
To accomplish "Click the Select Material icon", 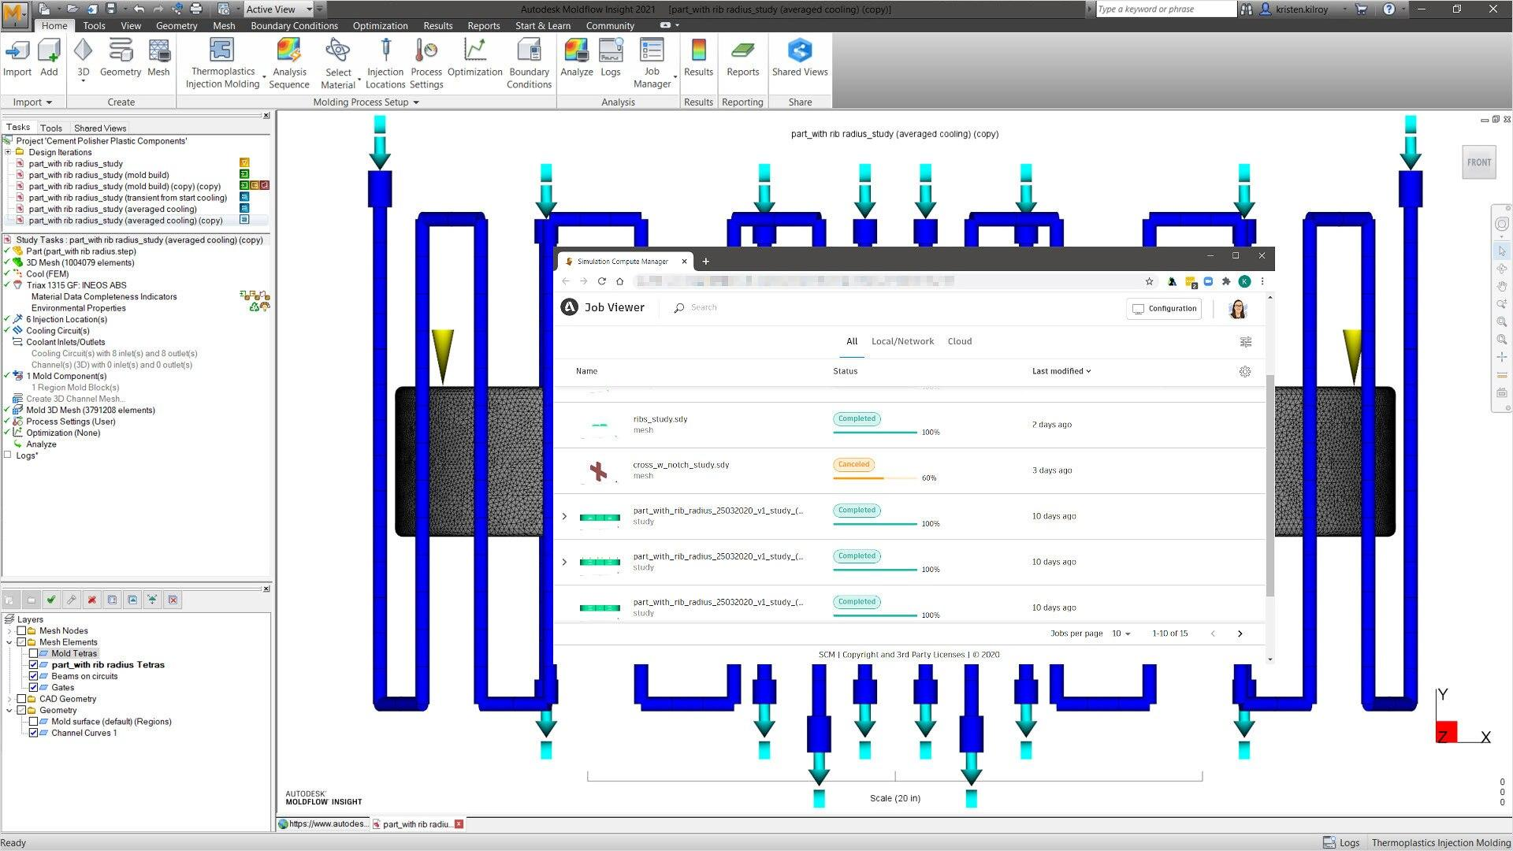I will (338, 64).
